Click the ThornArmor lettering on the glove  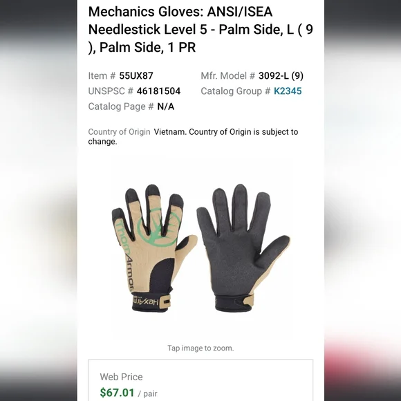(x=124, y=256)
